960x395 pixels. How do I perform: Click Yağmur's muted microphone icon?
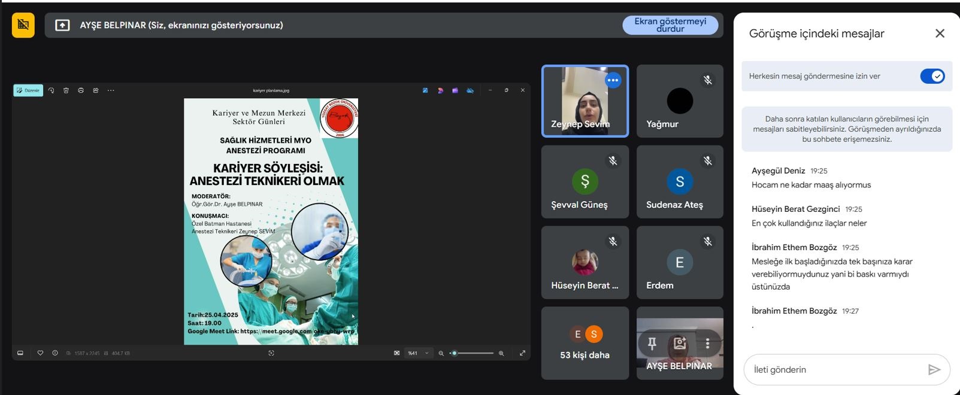(x=708, y=80)
